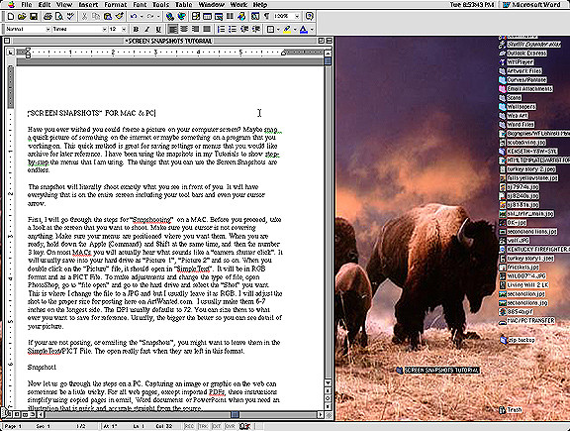
Task: Open the Tools menu
Action: point(160,5)
